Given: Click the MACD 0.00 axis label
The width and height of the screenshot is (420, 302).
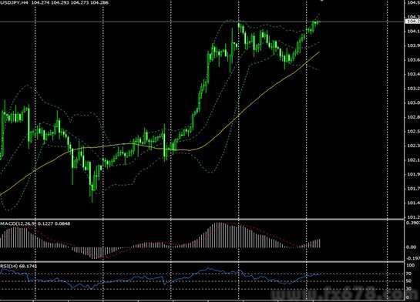Looking at the screenshot, I should point(411,247).
